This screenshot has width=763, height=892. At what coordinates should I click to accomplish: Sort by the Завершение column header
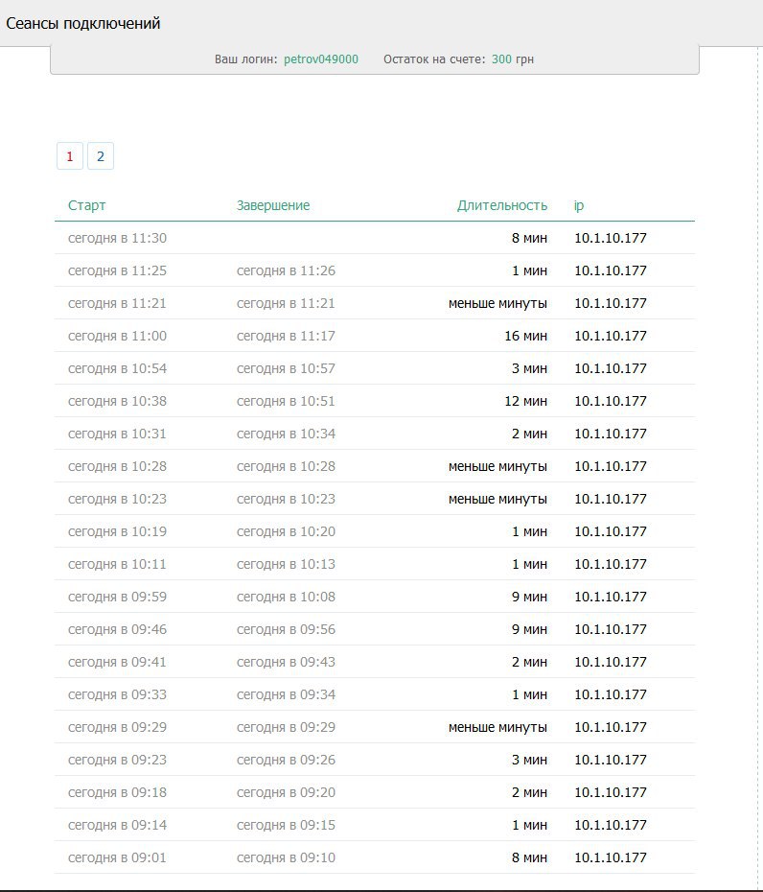click(273, 205)
